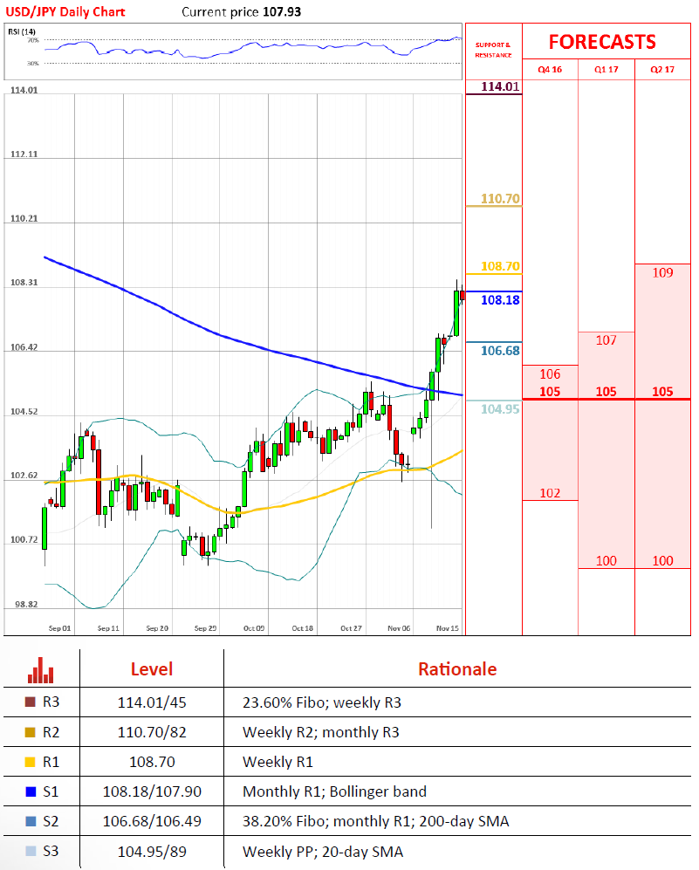Viewport: 699px width, 870px height.
Task: Click the 104.95 support level label
Action: pos(500,409)
